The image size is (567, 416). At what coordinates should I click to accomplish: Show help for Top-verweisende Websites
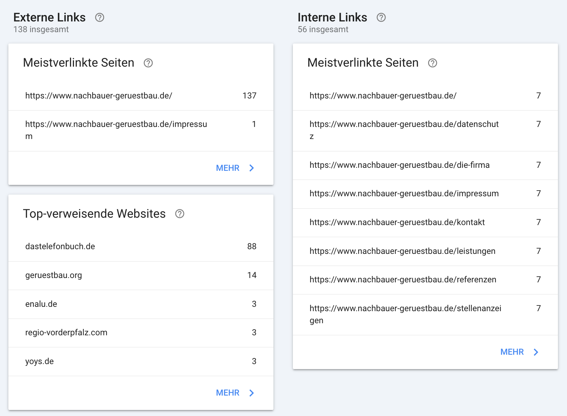(x=180, y=214)
